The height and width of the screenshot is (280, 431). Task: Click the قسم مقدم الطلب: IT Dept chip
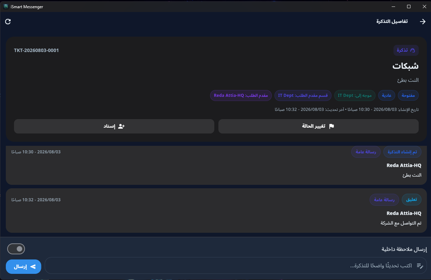coord(303,96)
